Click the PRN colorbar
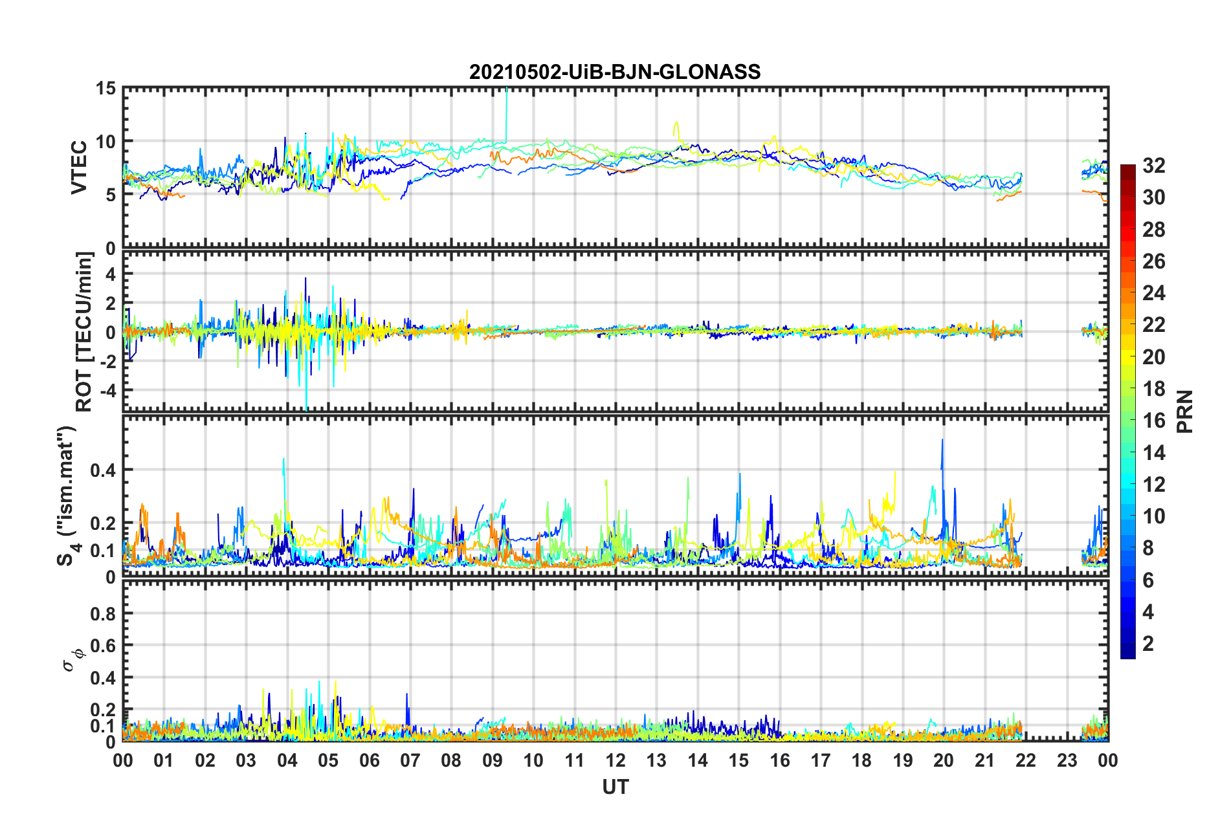Viewport: 1231px width, 823px height. click(x=1128, y=411)
